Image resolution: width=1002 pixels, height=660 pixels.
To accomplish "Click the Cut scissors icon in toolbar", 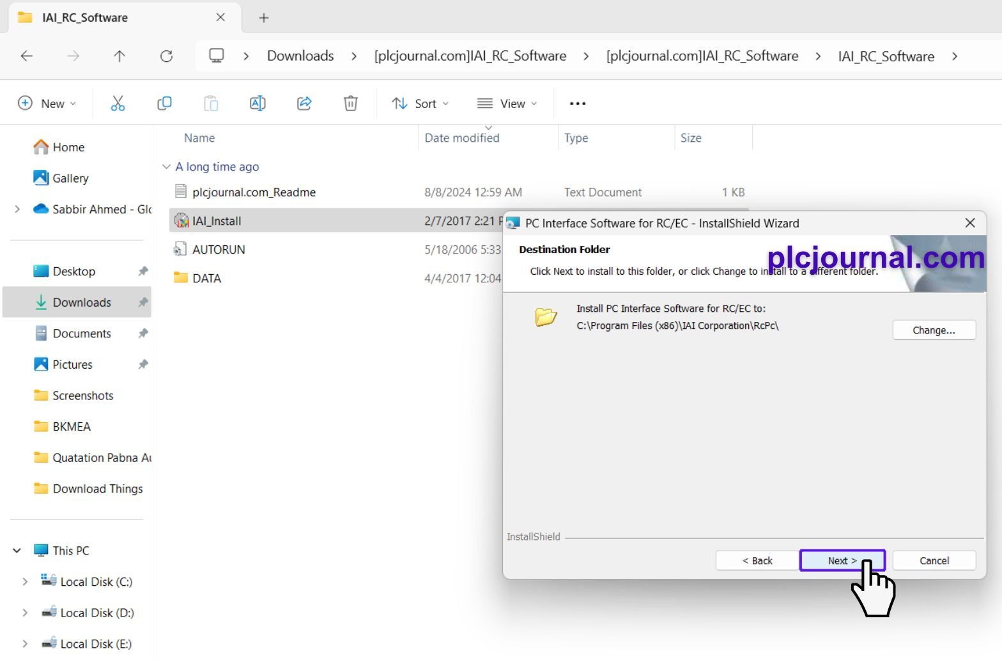I will pos(118,104).
